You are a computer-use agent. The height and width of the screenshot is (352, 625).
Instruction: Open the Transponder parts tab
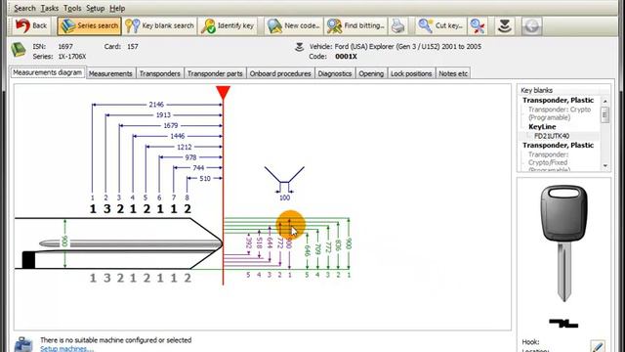(215, 73)
